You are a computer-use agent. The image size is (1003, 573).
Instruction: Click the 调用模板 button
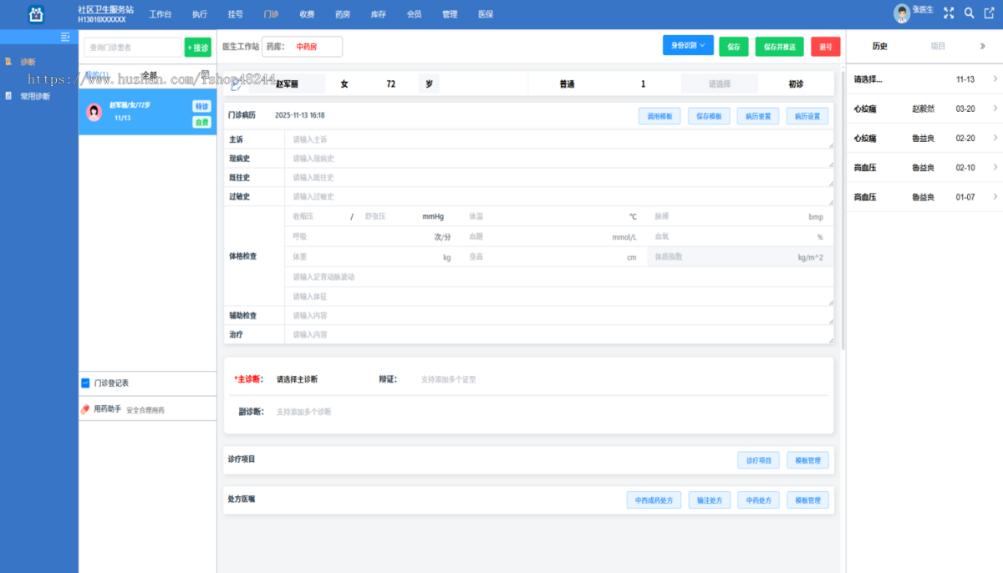[x=660, y=116]
